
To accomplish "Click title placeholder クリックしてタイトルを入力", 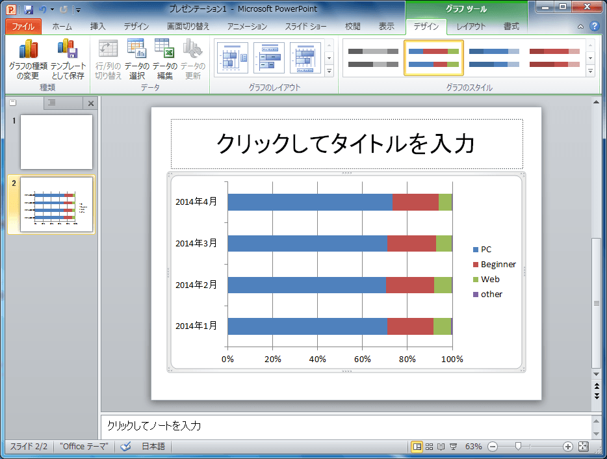I will (x=347, y=144).
